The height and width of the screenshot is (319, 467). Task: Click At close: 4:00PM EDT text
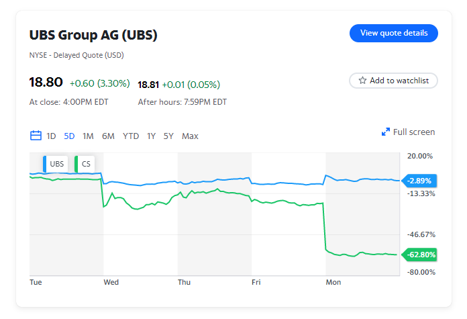click(x=69, y=102)
